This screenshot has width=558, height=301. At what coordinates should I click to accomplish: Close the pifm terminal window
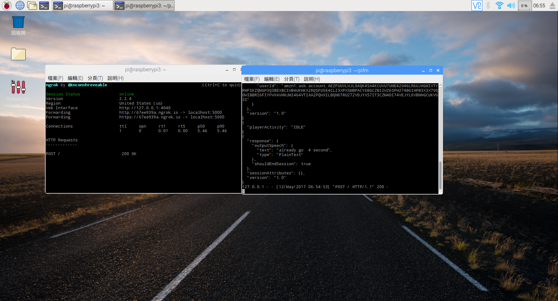click(x=438, y=70)
